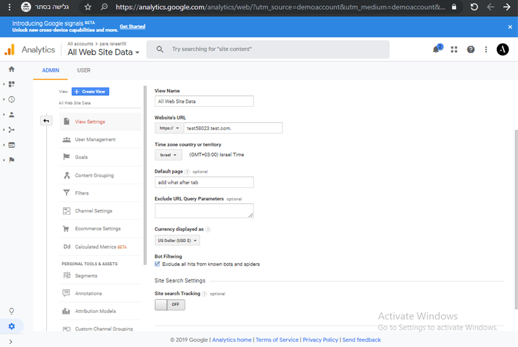Open the notifications bell icon
The width and height of the screenshot is (518, 347).
436,50
